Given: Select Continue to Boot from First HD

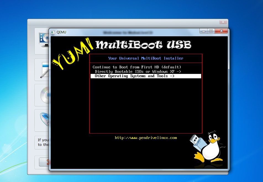Looking at the screenshot, I should click(x=137, y=67).
